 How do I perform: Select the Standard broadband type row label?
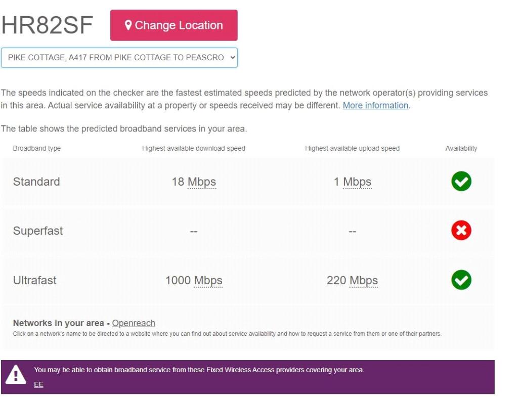point(36,182)
